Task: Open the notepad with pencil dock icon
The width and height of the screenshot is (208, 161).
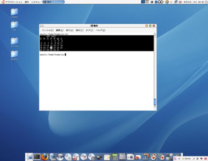Action: click(x=107, y=157)
